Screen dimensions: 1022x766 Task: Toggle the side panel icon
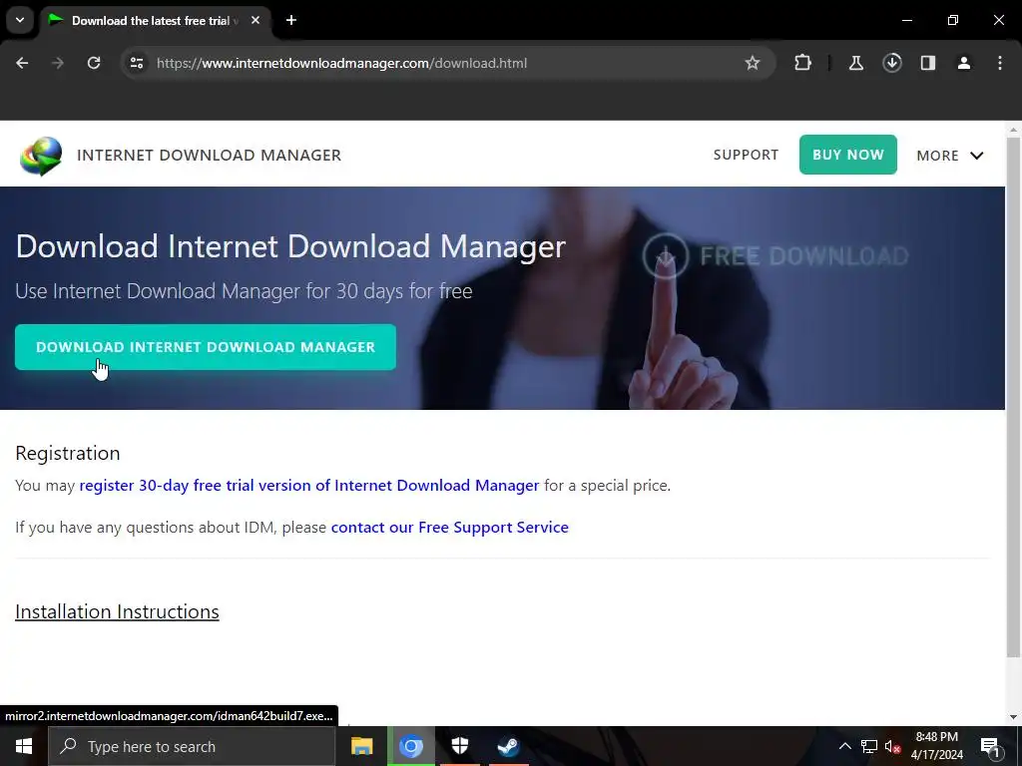[928, 63]
